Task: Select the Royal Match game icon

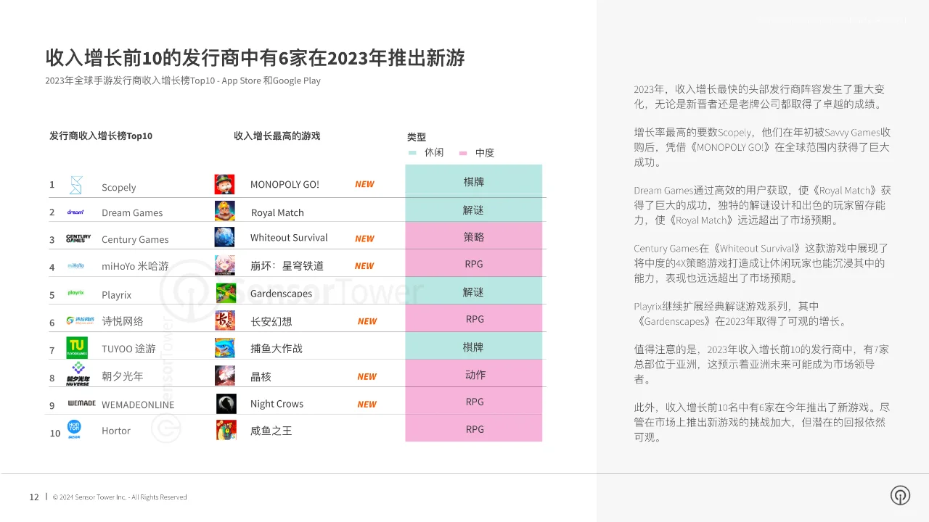Action: point(224,211)
